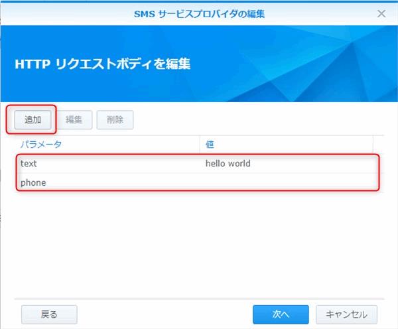398x329 pixels.
Task: Sort by the 値 column header
Action: pos(287,145)
